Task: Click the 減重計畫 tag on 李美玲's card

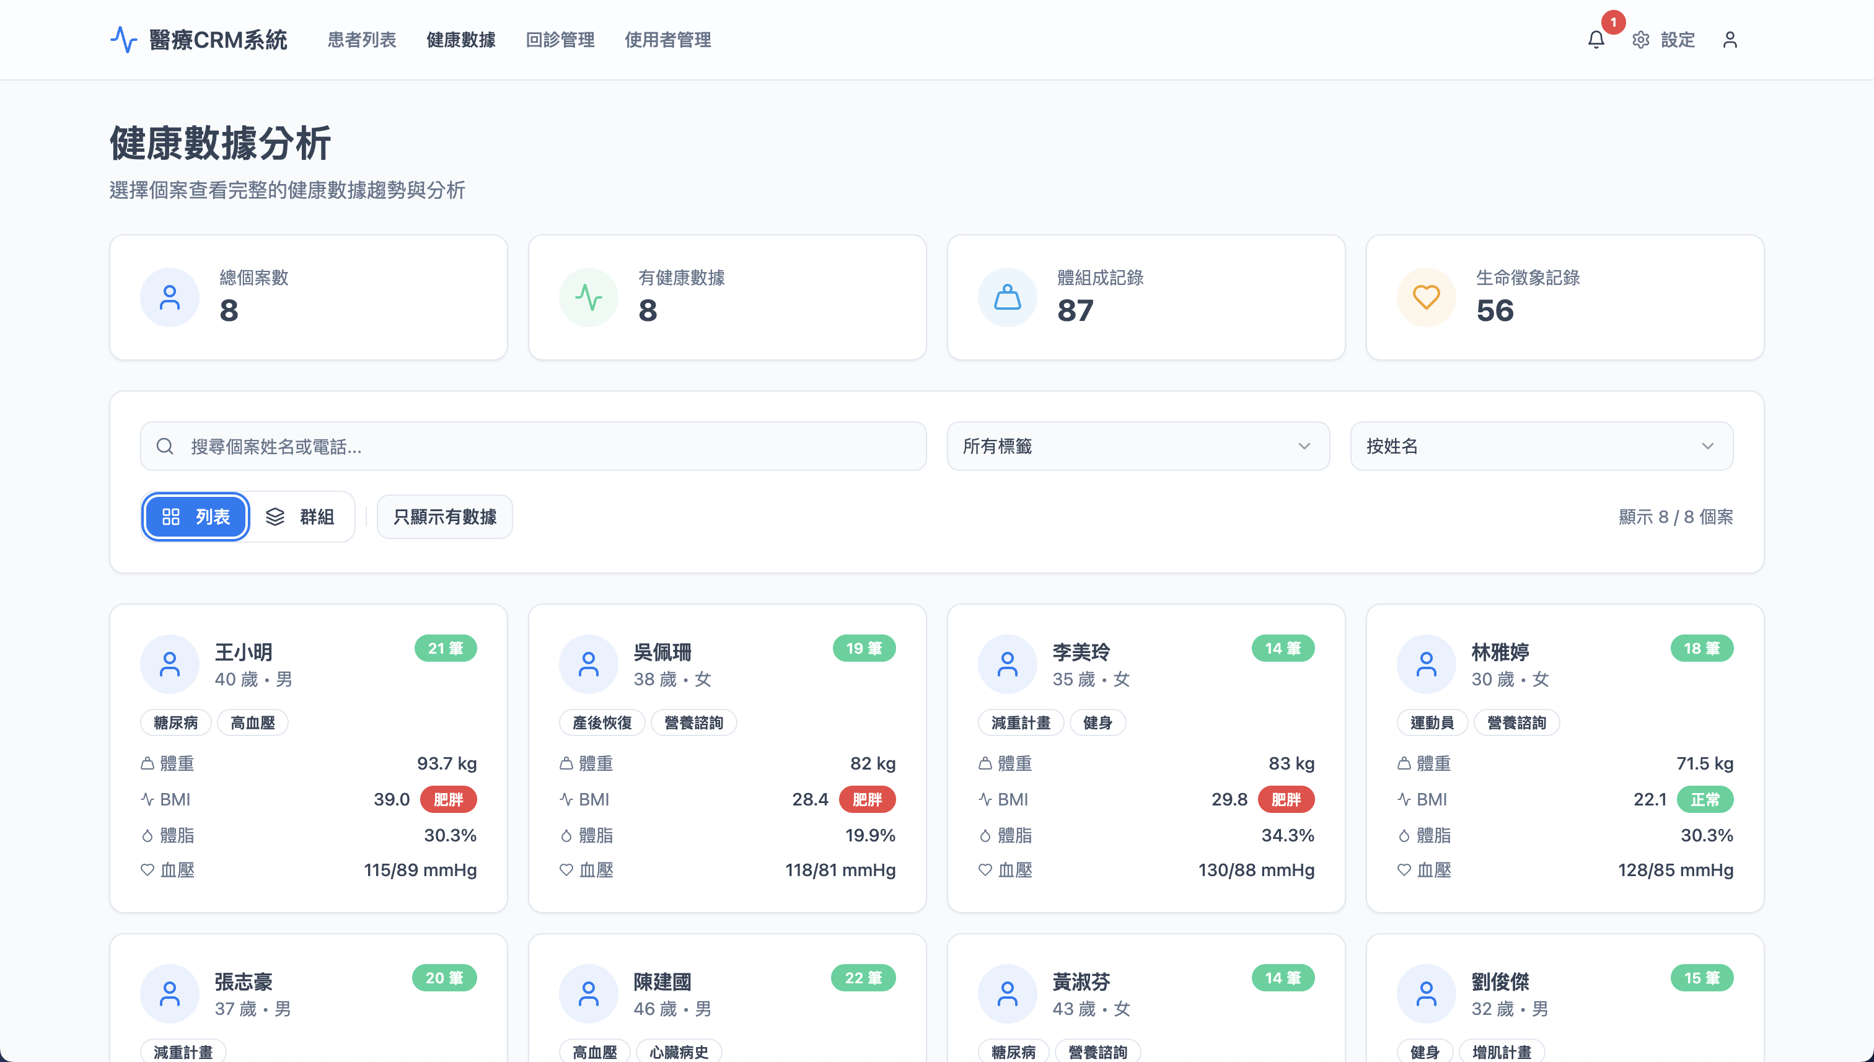Action: point(1021,722)
